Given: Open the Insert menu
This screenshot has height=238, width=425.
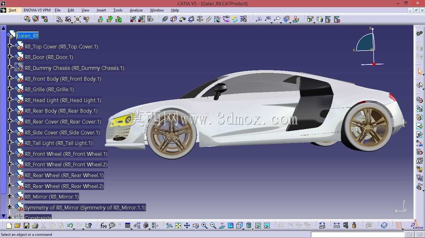Looking at the screenshot, I should [101, 10].
